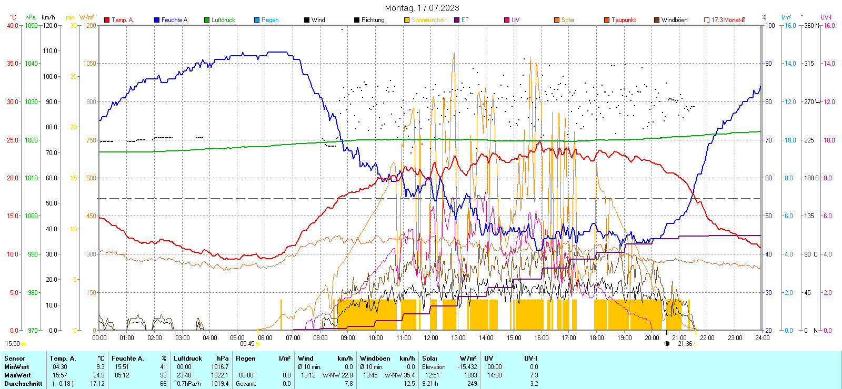Click the Durchschnitt row label
The image size is (842, 389).
click(x=23, y=384)
